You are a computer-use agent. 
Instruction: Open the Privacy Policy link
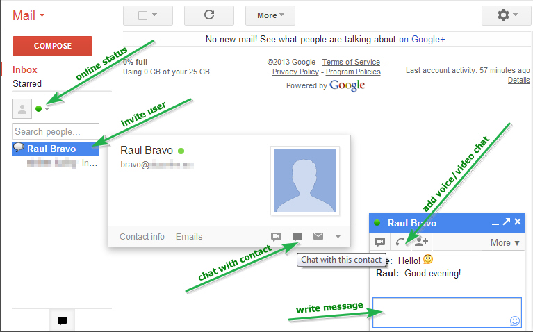pos(295,72)
